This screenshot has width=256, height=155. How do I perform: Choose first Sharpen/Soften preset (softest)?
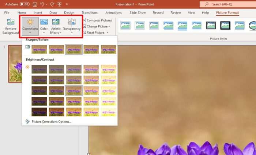pyautogui.click(x=39, y=49)
